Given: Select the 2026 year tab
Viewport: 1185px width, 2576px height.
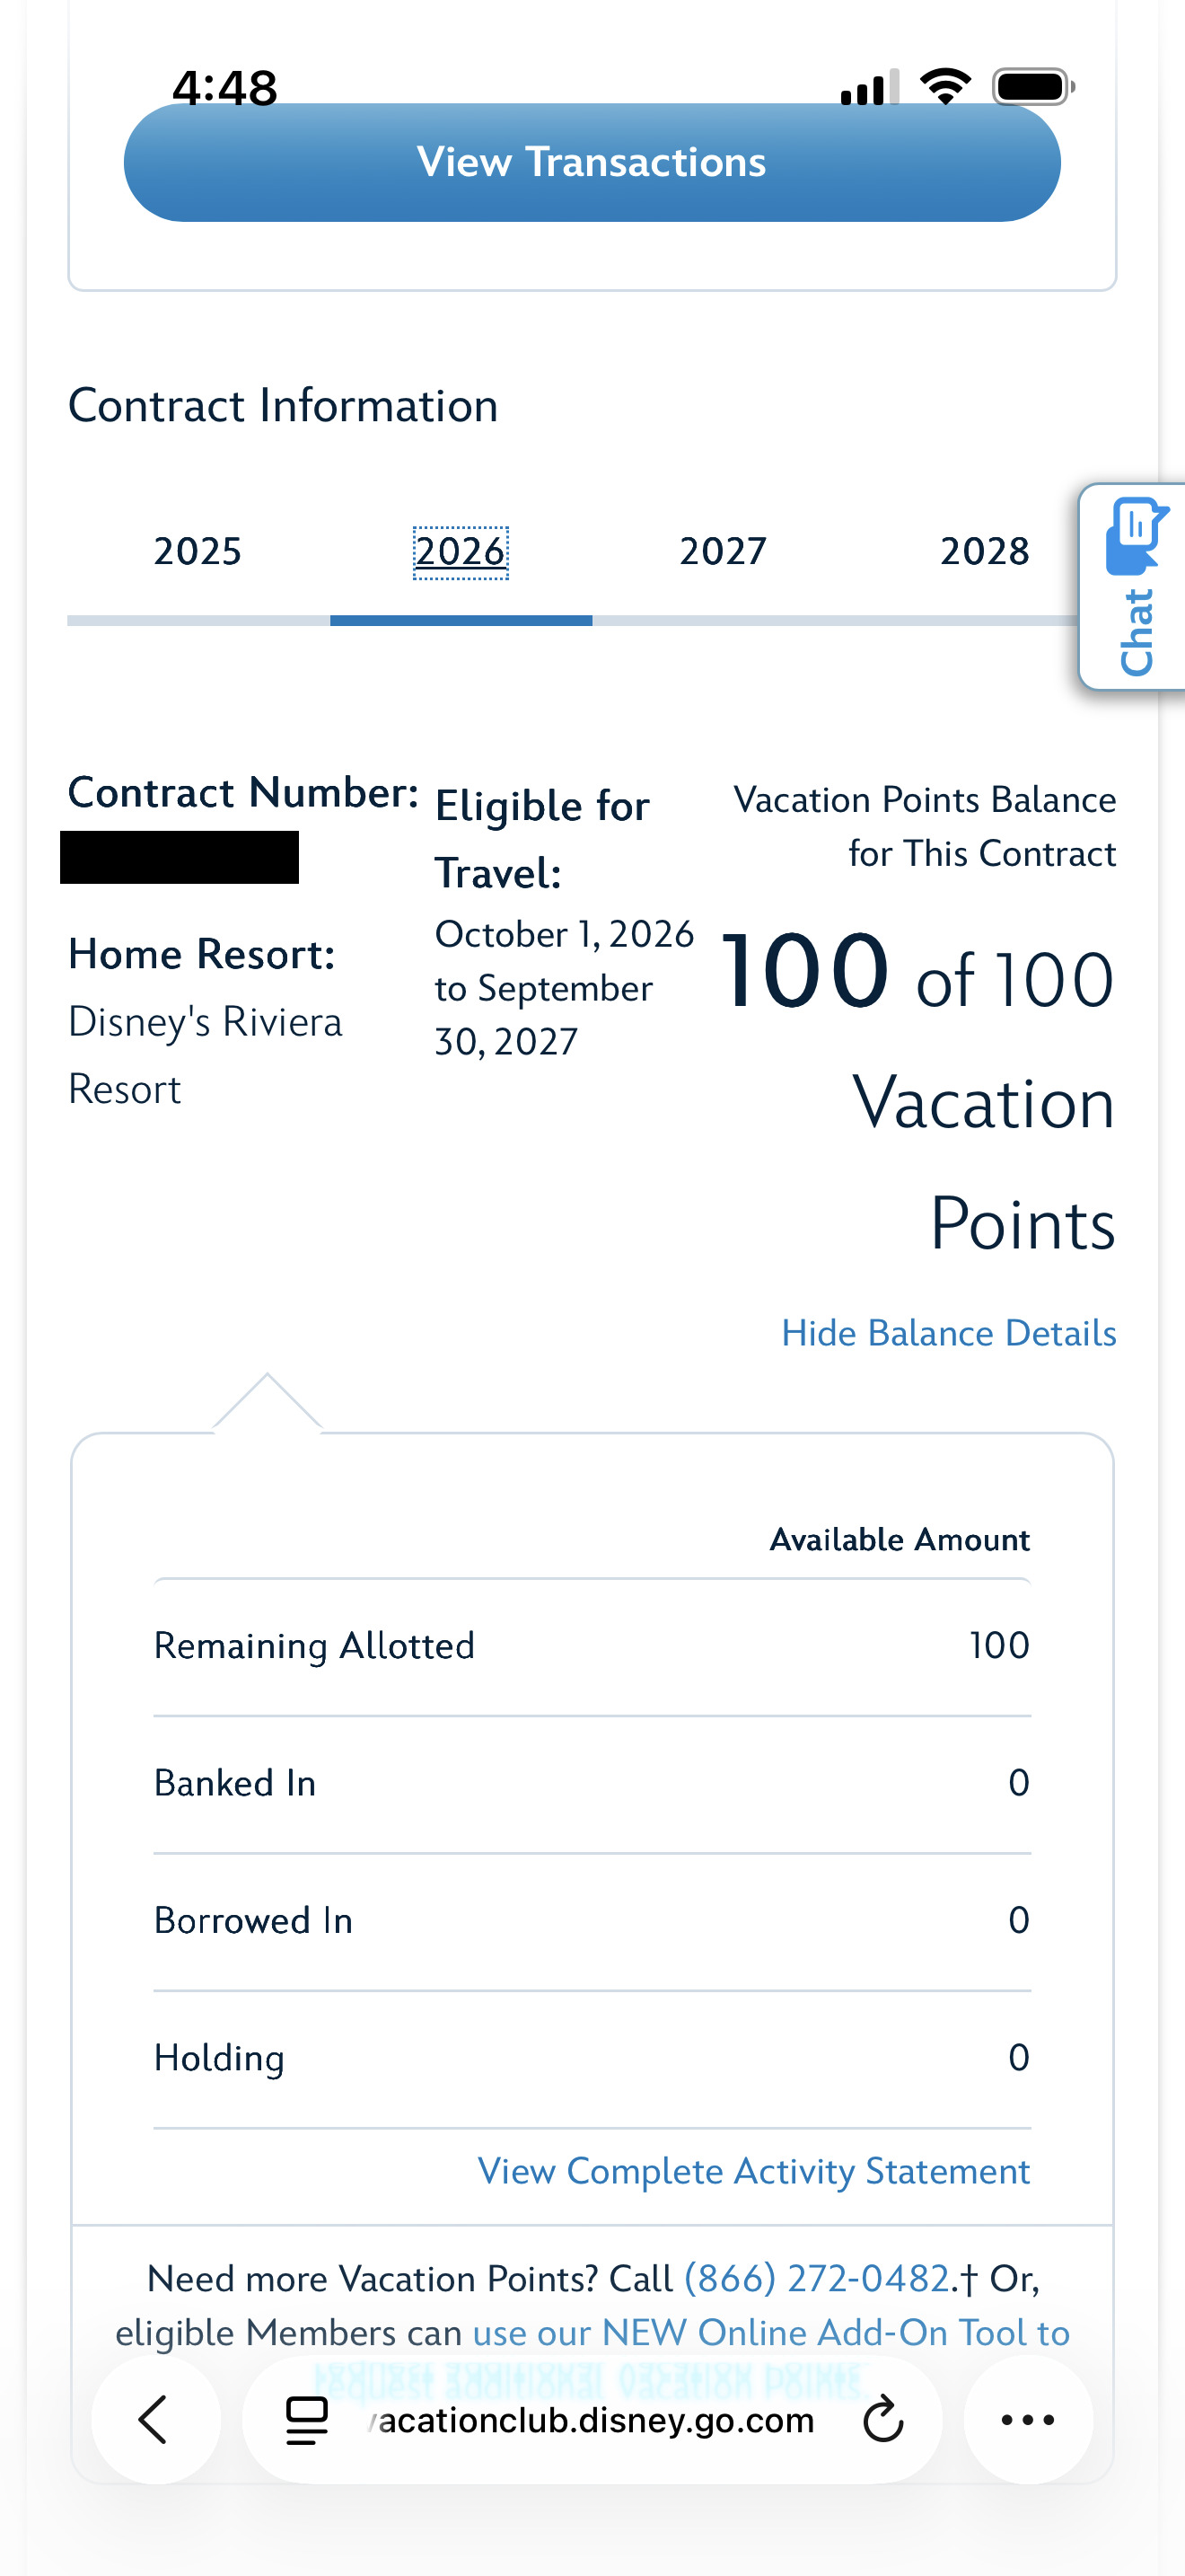Looking at the screenshot, I should coord(461,551).
